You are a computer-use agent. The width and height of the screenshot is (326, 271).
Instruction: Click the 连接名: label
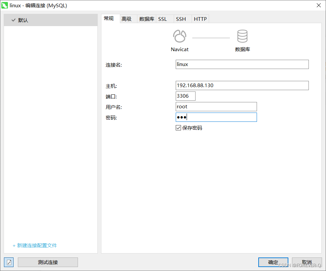[114, 65]
